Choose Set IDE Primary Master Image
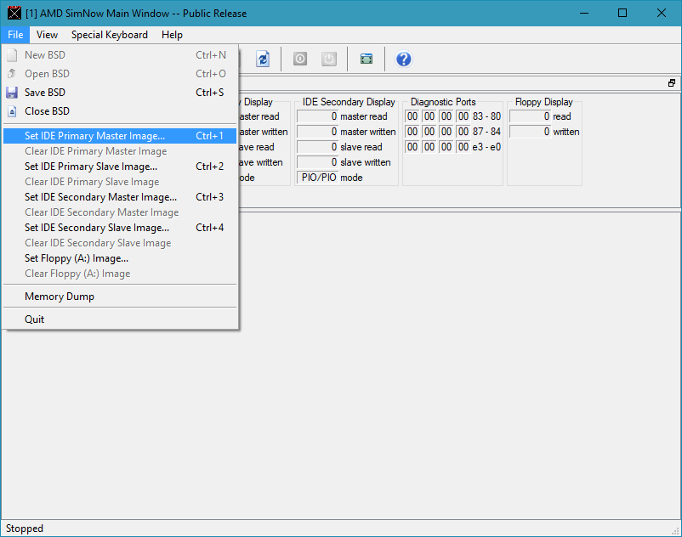Viewport: 682px width, 537px height. pyautogui.click(x=94, y=136)
